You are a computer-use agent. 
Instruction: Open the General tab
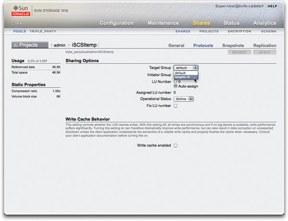(x=176, y=46)
